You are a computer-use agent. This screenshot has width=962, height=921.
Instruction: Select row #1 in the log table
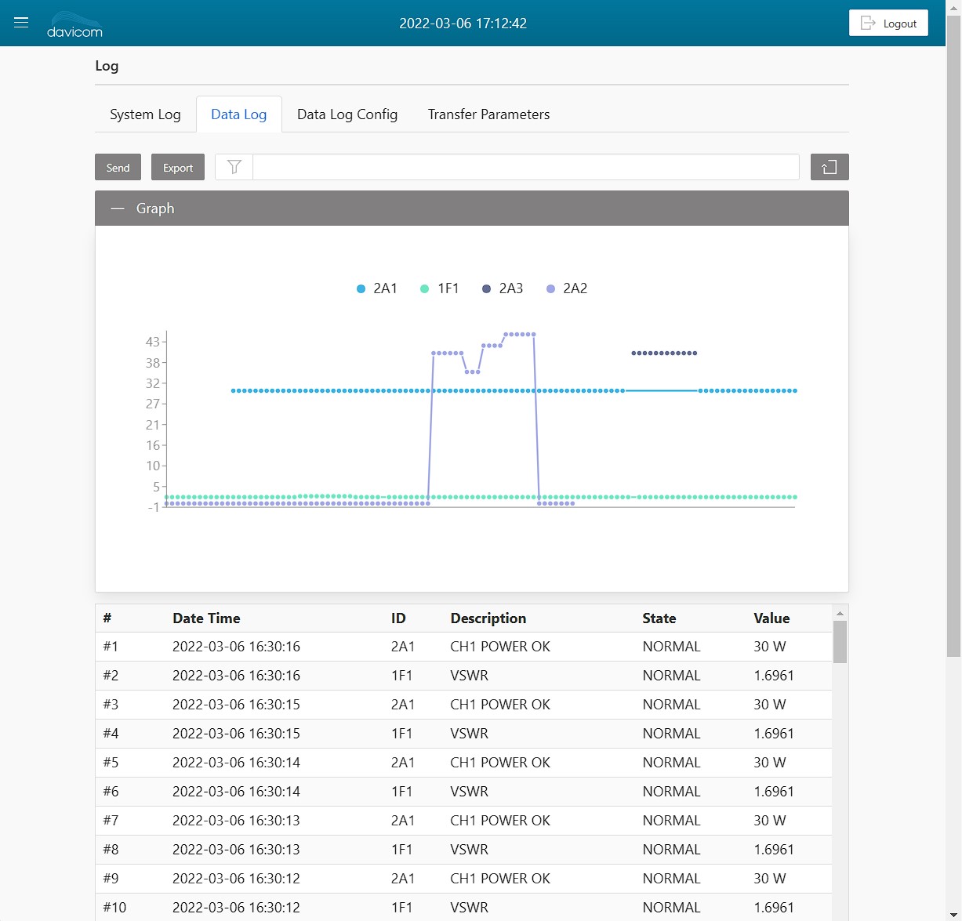coord(463,647)
